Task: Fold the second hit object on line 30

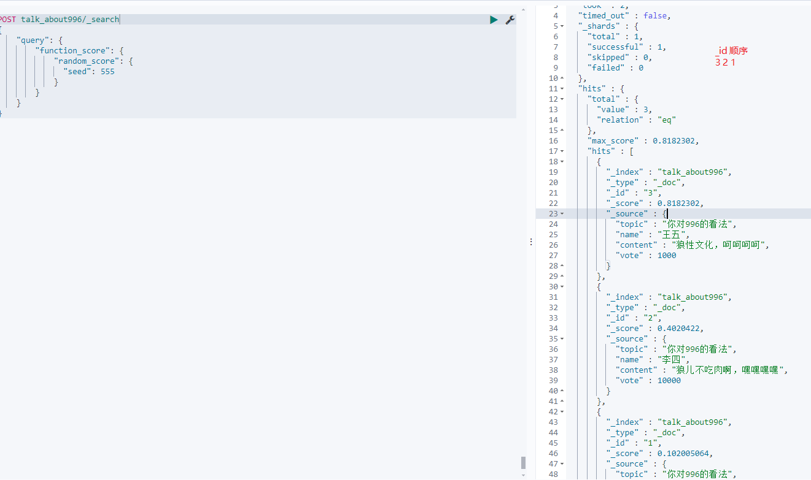Action: 562,287
